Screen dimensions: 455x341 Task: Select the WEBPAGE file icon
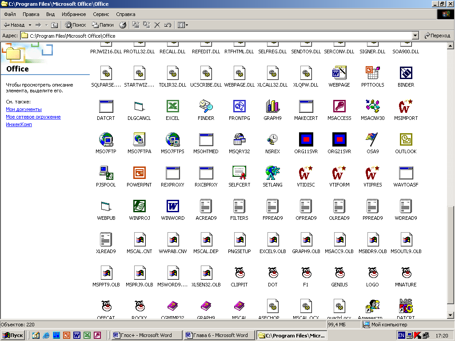pos(339,73)
